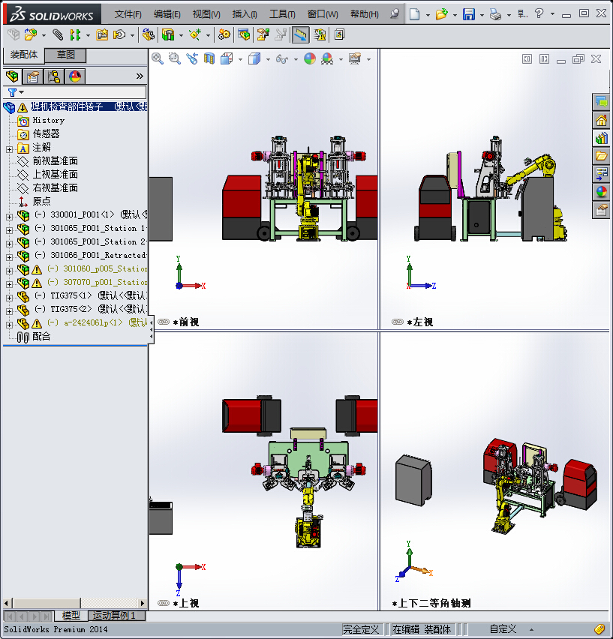The image size is (613, 639).
Task: Click the New Motion Study icon
Action: click(x=224, y=34)
